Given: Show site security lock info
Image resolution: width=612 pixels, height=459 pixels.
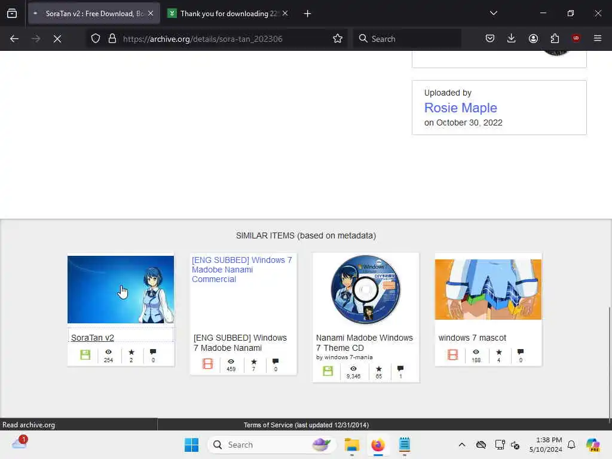Looking at the screenshot, I should [x=112, y=39].
